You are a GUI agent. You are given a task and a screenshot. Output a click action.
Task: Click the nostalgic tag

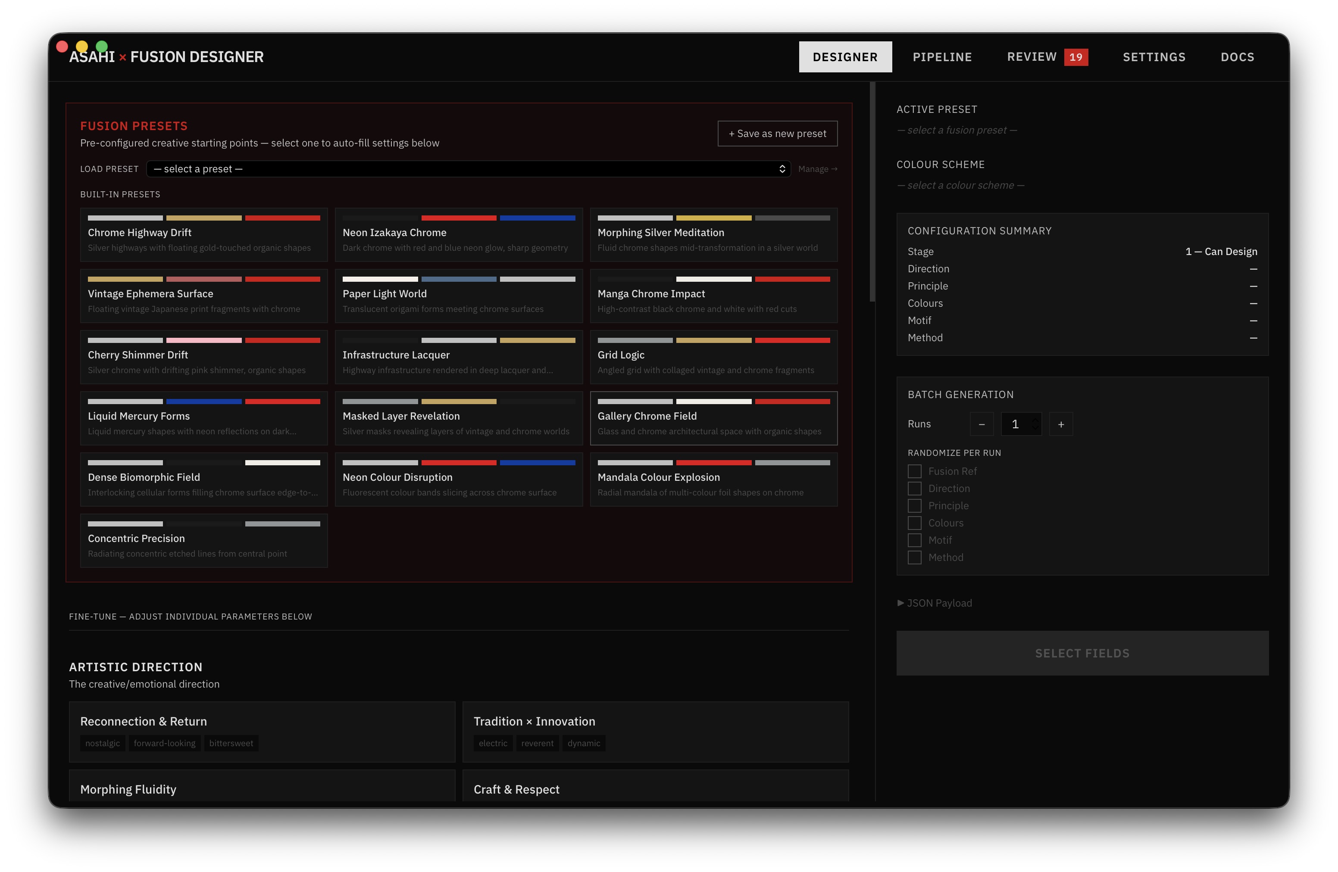click(x=102, y=743)
